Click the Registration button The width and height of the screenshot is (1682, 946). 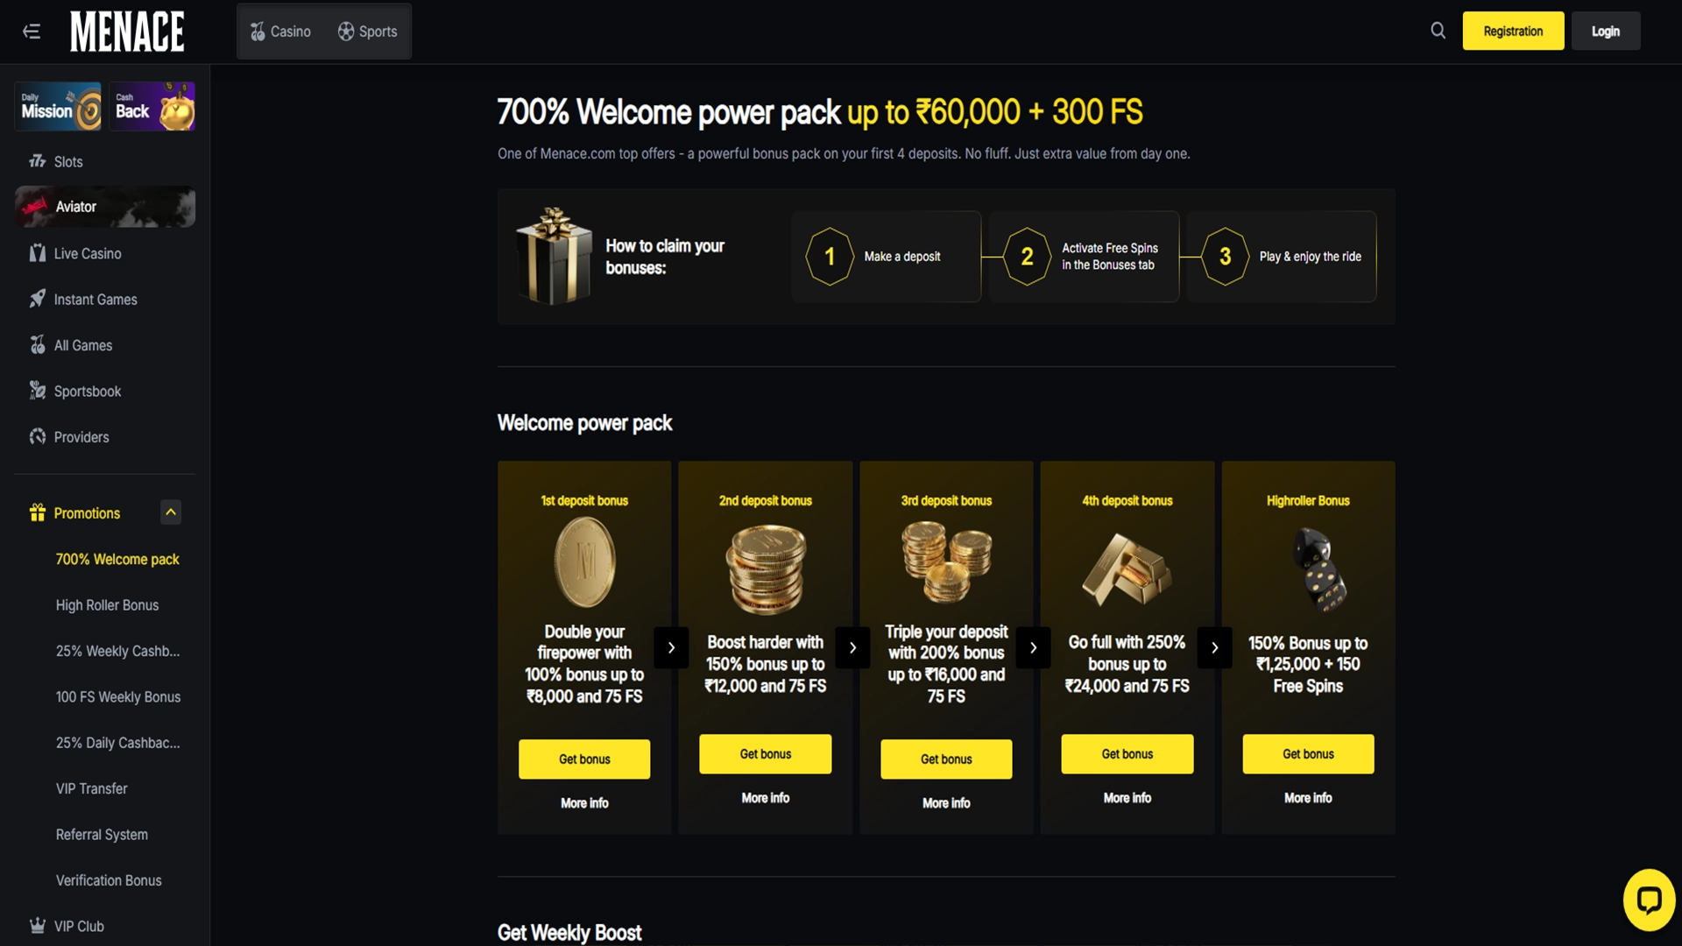(x=1513, y=31)
